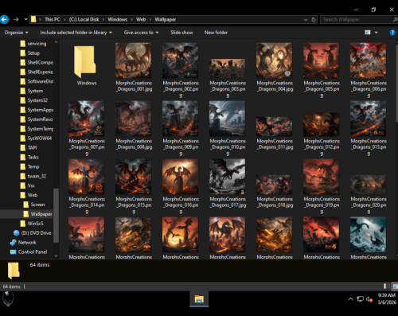Select the Tasks folder in tree
Screen dimensions: 398x316
point(33,157)
